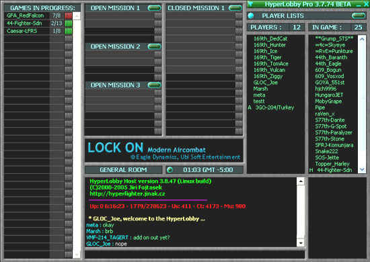Click the games list scroll up arrow
This screenshot has width=370, height=262.
77,16
